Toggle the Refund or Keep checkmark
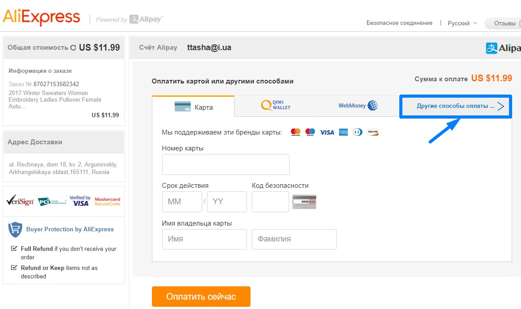The image size is (521, 309). pos(14,267)
